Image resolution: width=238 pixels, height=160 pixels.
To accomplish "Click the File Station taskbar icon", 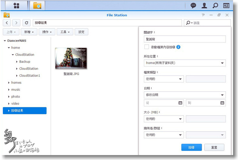I will [38, 6].
